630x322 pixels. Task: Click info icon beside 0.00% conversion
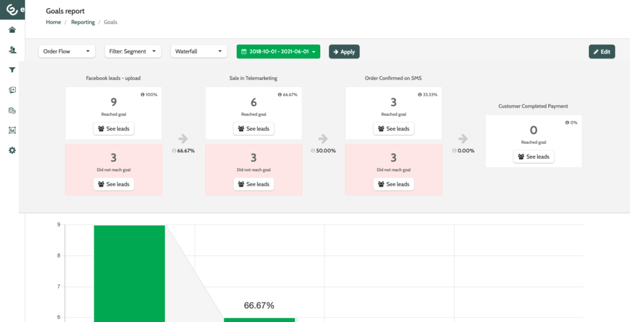(454, 151)
